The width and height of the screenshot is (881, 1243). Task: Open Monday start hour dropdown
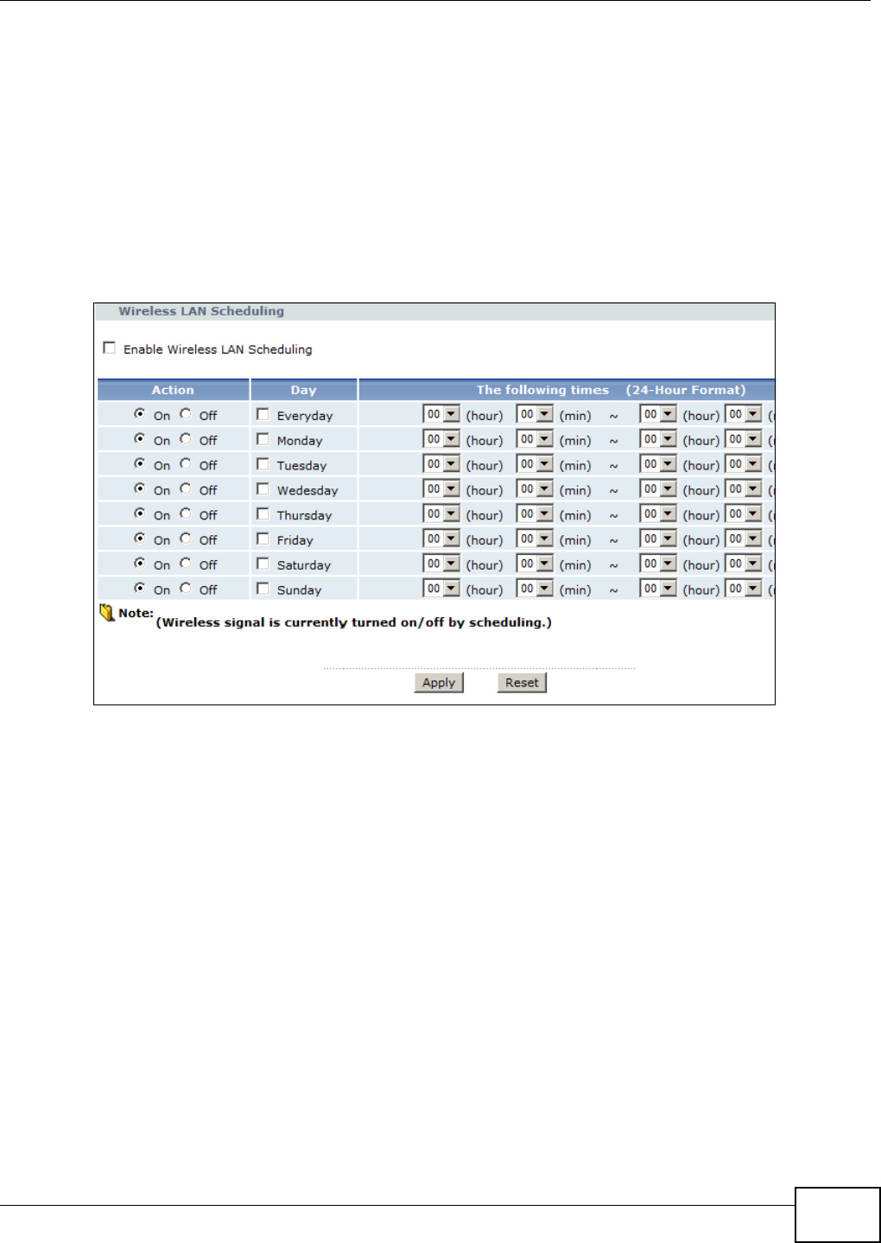(441, 440)
